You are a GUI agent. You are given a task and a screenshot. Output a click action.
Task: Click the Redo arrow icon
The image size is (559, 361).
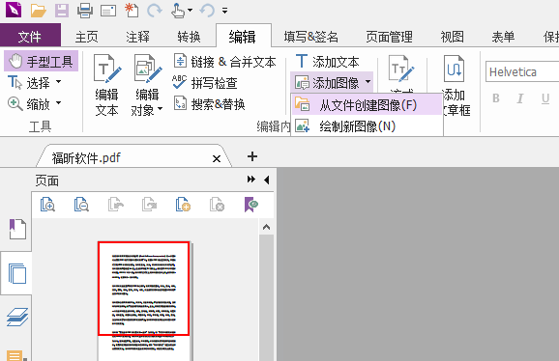(x=155, y=11)
